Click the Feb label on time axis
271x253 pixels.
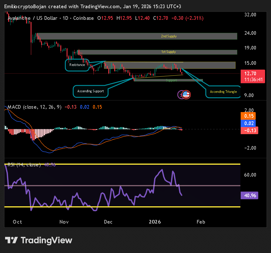tap(201, 222)
